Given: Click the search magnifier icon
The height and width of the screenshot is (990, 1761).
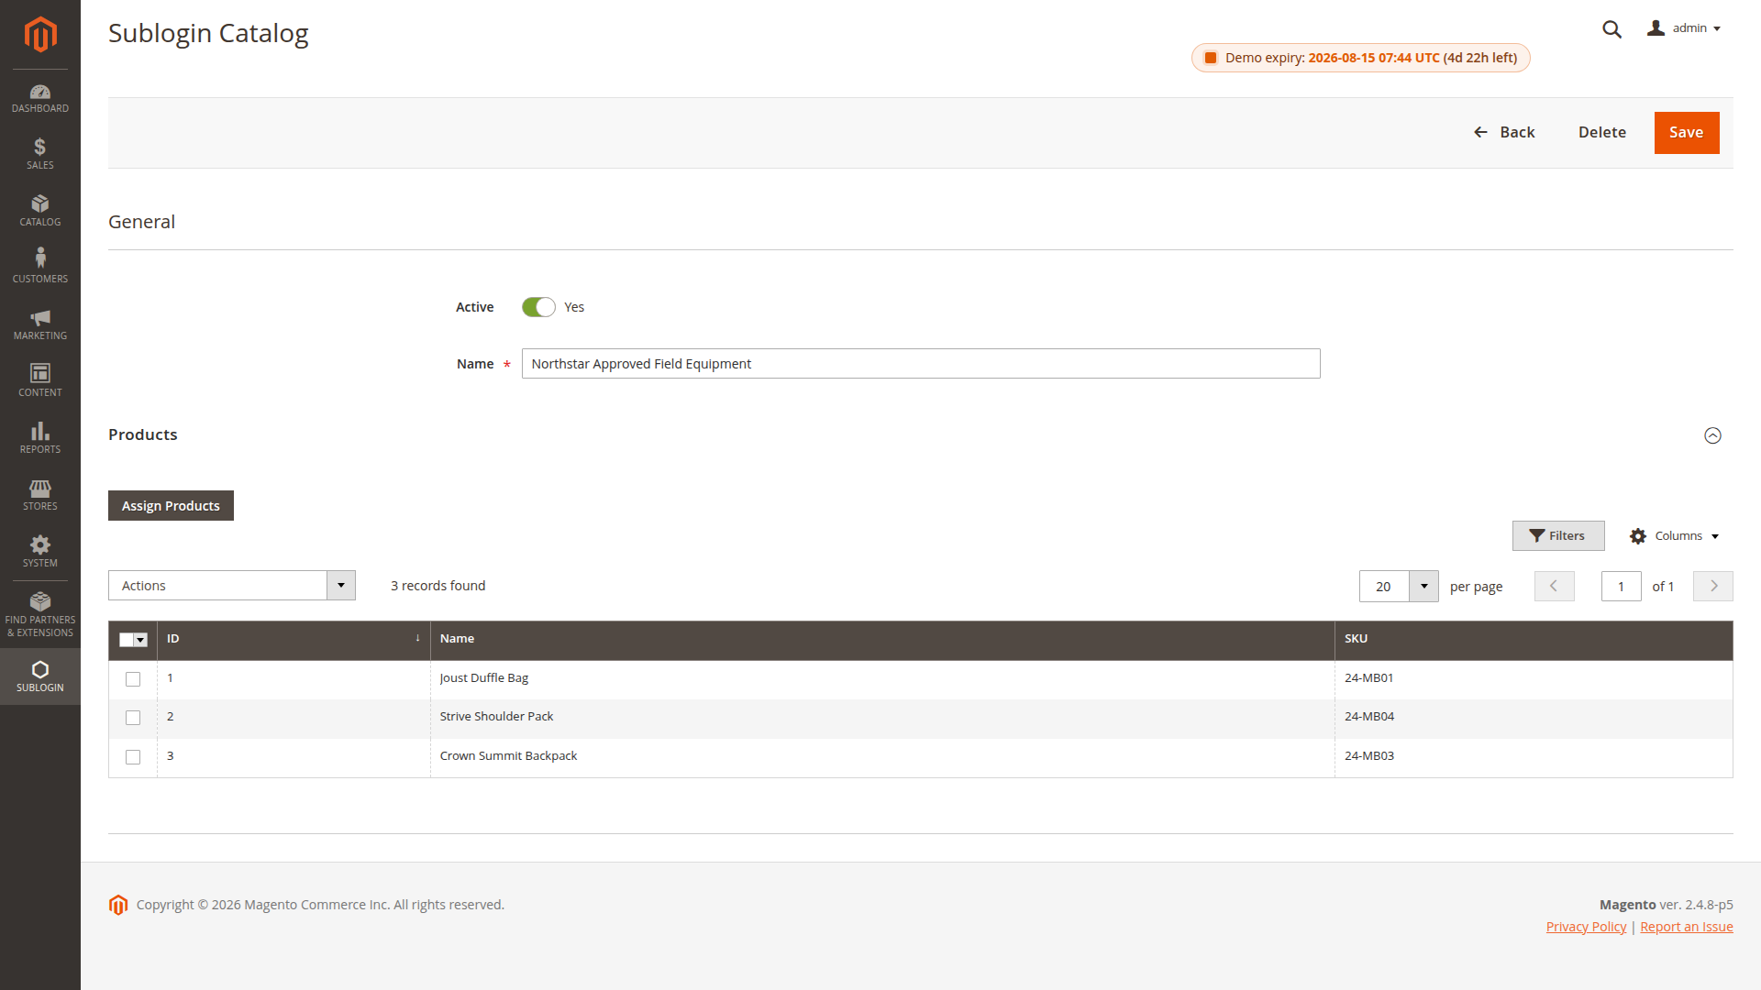Looking at the screenshot, I should (1611, 29).
